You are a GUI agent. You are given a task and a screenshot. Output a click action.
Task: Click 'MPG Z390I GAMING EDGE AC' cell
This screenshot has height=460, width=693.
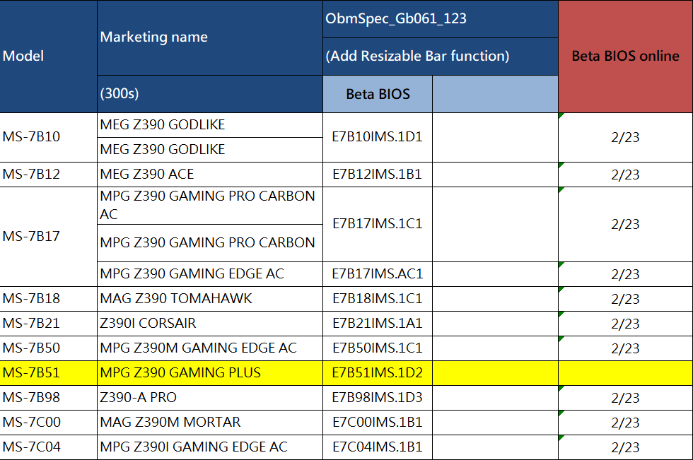click(210, 447)
